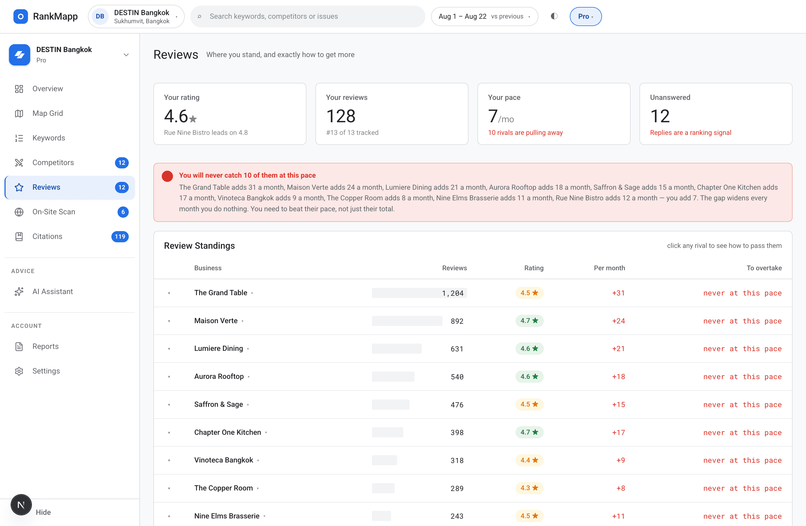Focus the search keywords input field
The width and height of the screenshot is (806, 526).
pos(308,16)
